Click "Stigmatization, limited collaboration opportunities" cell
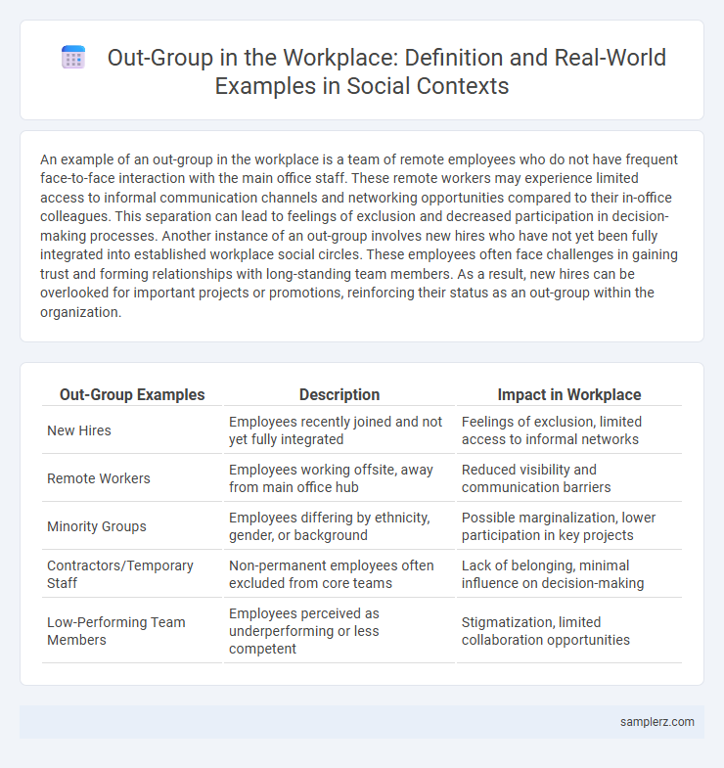 coord(569,631)
